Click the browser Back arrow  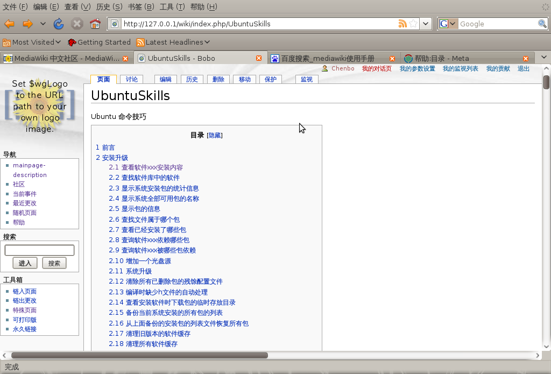click(10, 24)
